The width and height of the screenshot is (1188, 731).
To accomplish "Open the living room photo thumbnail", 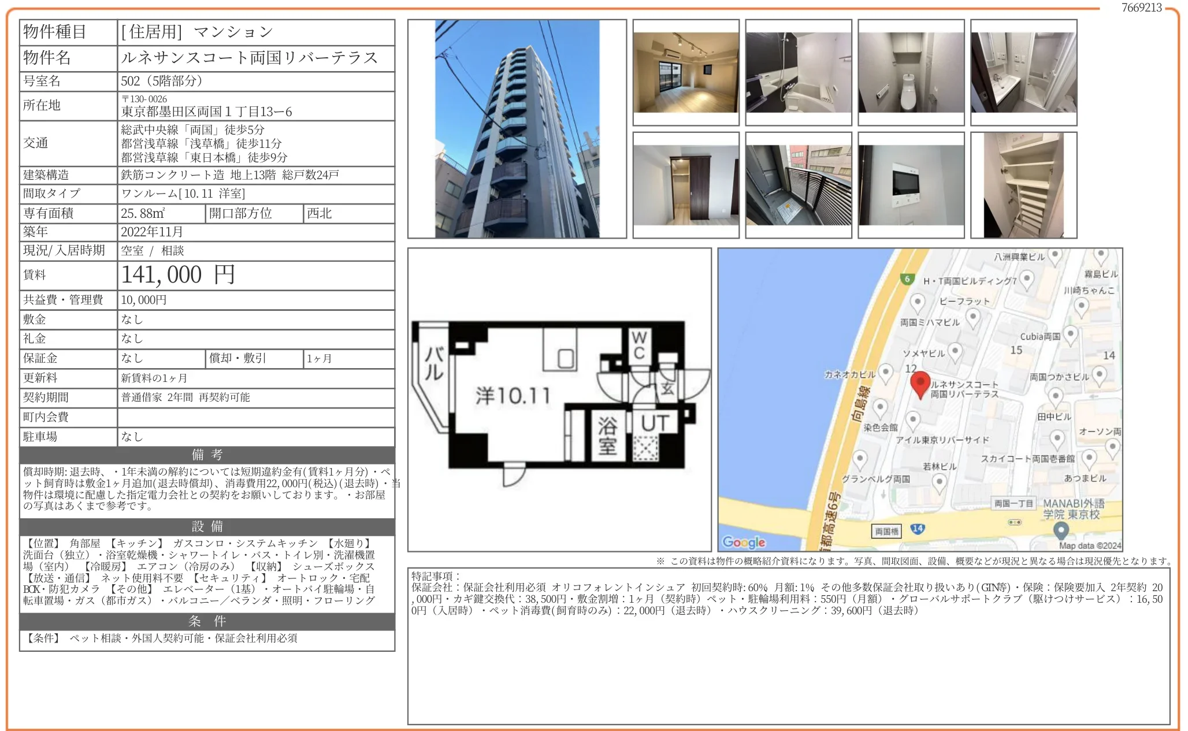I will point(686,73).
